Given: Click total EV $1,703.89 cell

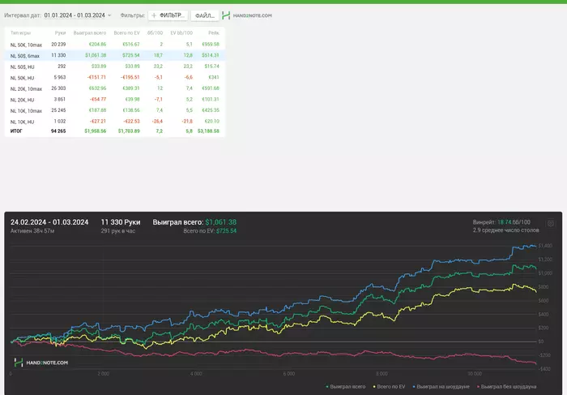Looking at the screenshot, I should (129, 131).
